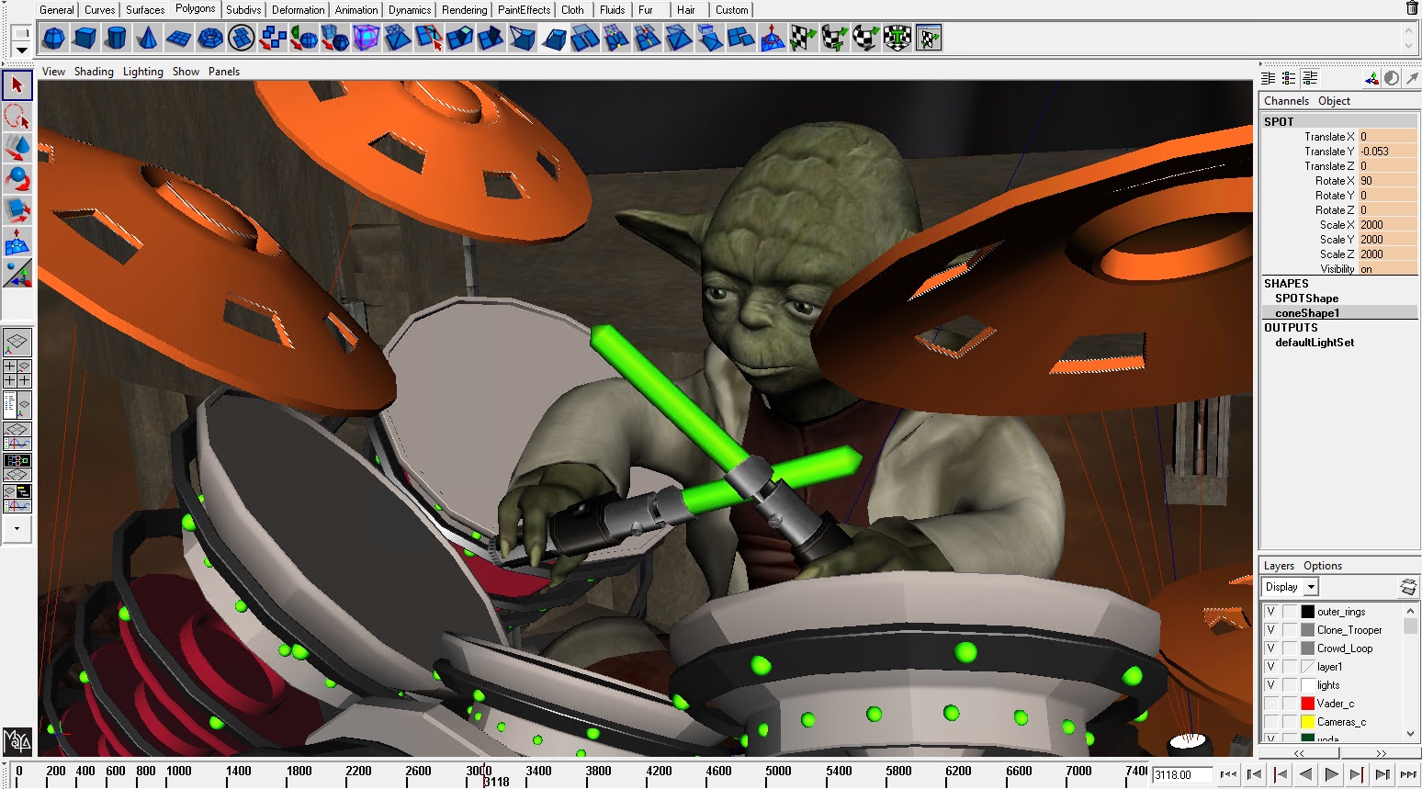1422x789 pixels.
Task: Select the Lasso tool in toolbox
Action: (17, 117)
